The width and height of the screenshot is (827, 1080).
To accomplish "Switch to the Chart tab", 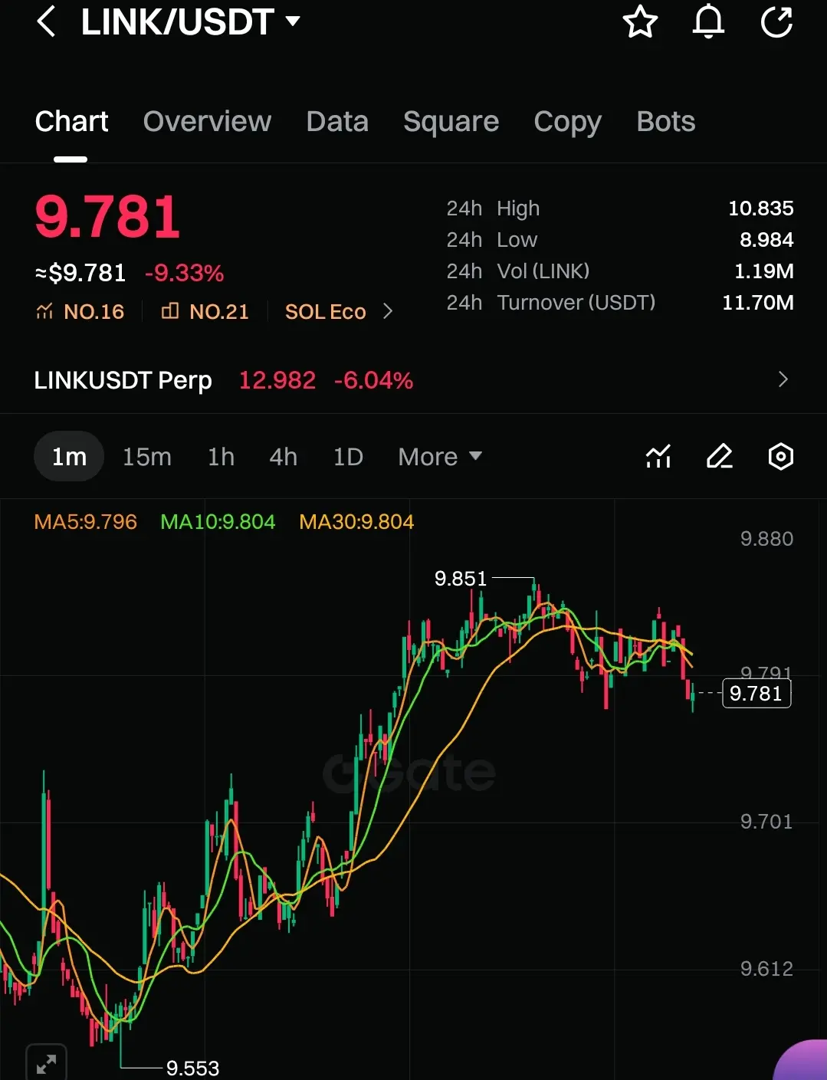I will click(x=71, y=121).
